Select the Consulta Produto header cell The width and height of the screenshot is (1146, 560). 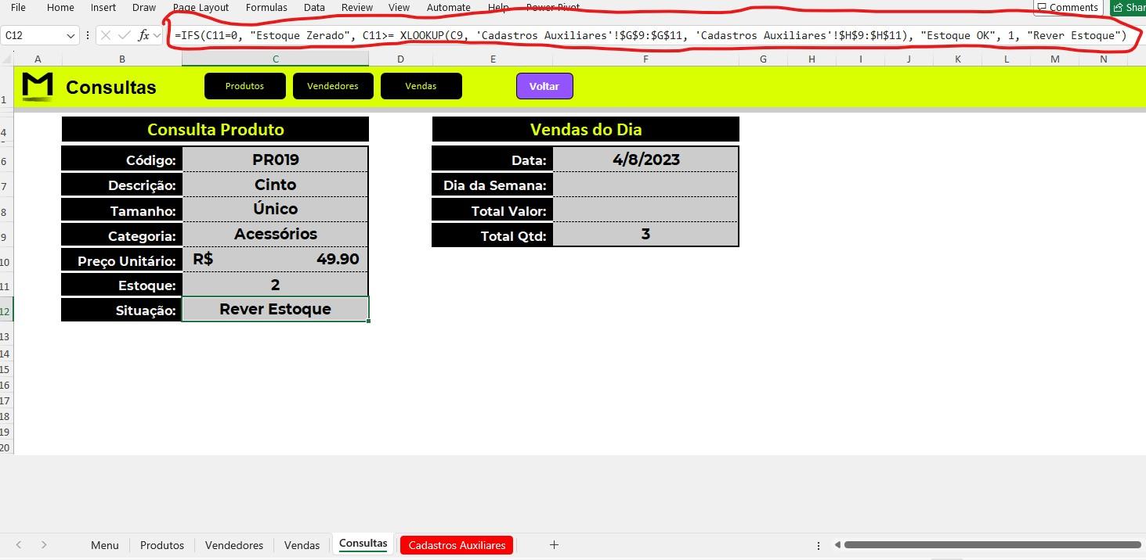tap(215, 130)
